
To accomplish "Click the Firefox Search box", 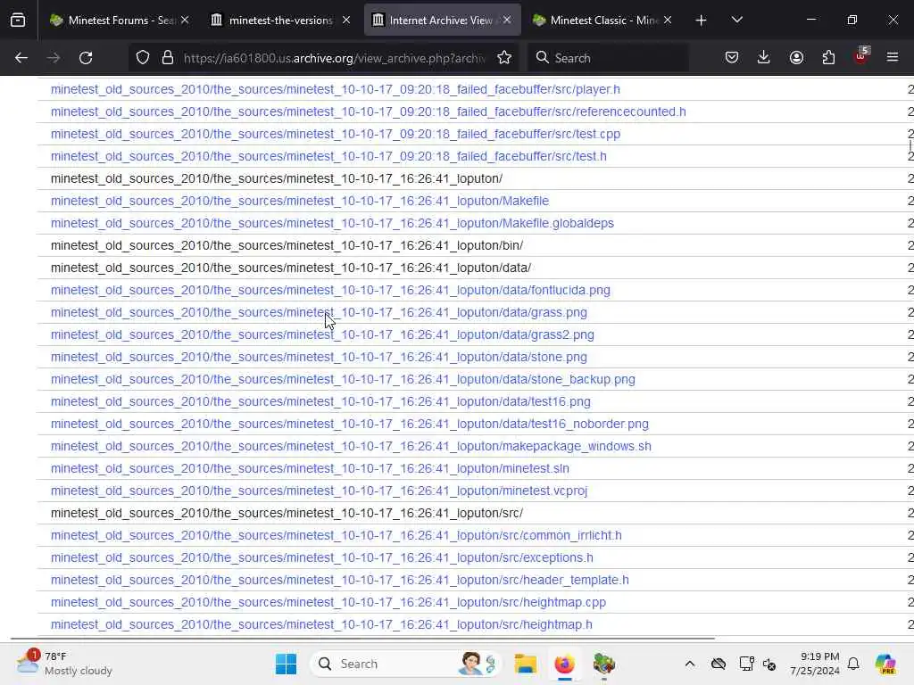I will pos(608,58).
